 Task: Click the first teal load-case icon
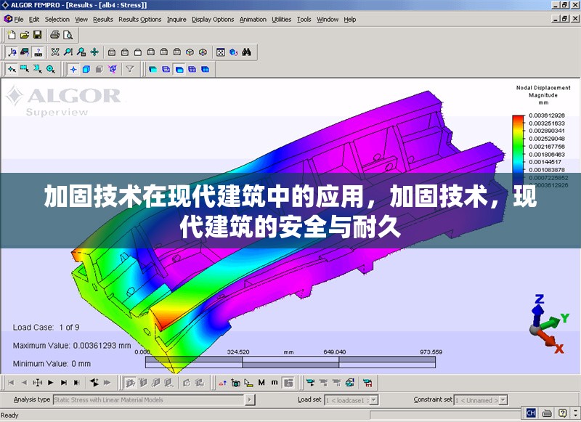pyautogui.click(x=311, y=383)
